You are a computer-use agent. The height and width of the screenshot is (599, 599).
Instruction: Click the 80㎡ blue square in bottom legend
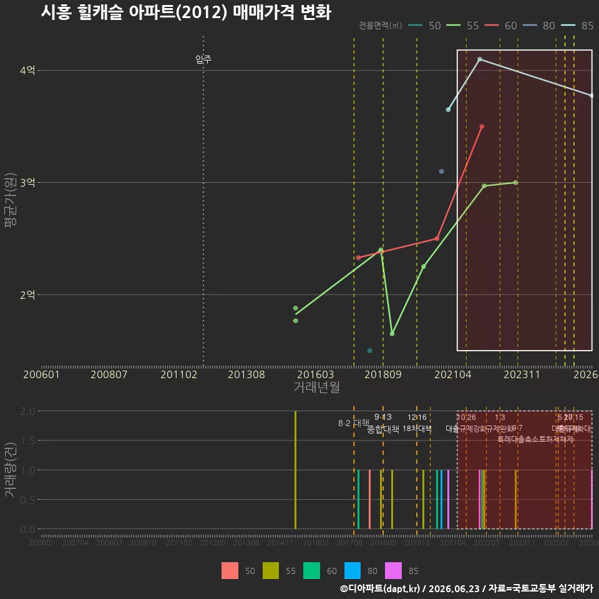pyautogui.click(x=352, y=570)
